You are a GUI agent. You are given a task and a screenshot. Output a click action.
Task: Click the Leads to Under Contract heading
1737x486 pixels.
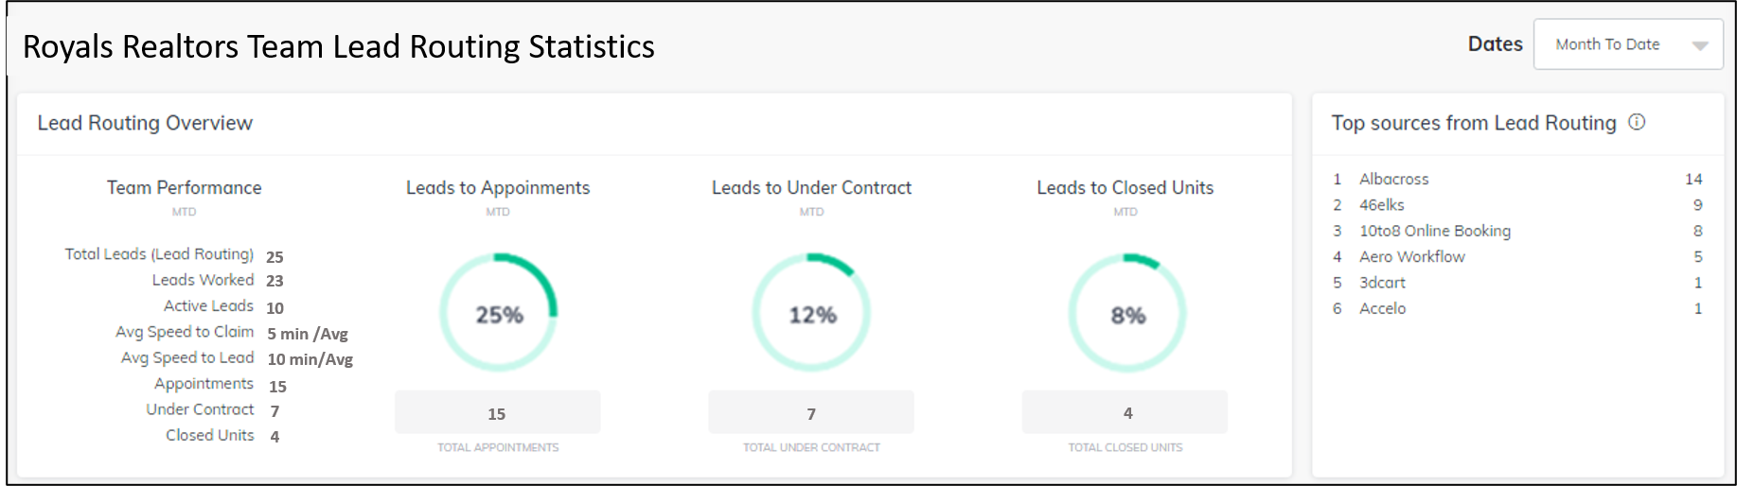(x=811, y=187)
